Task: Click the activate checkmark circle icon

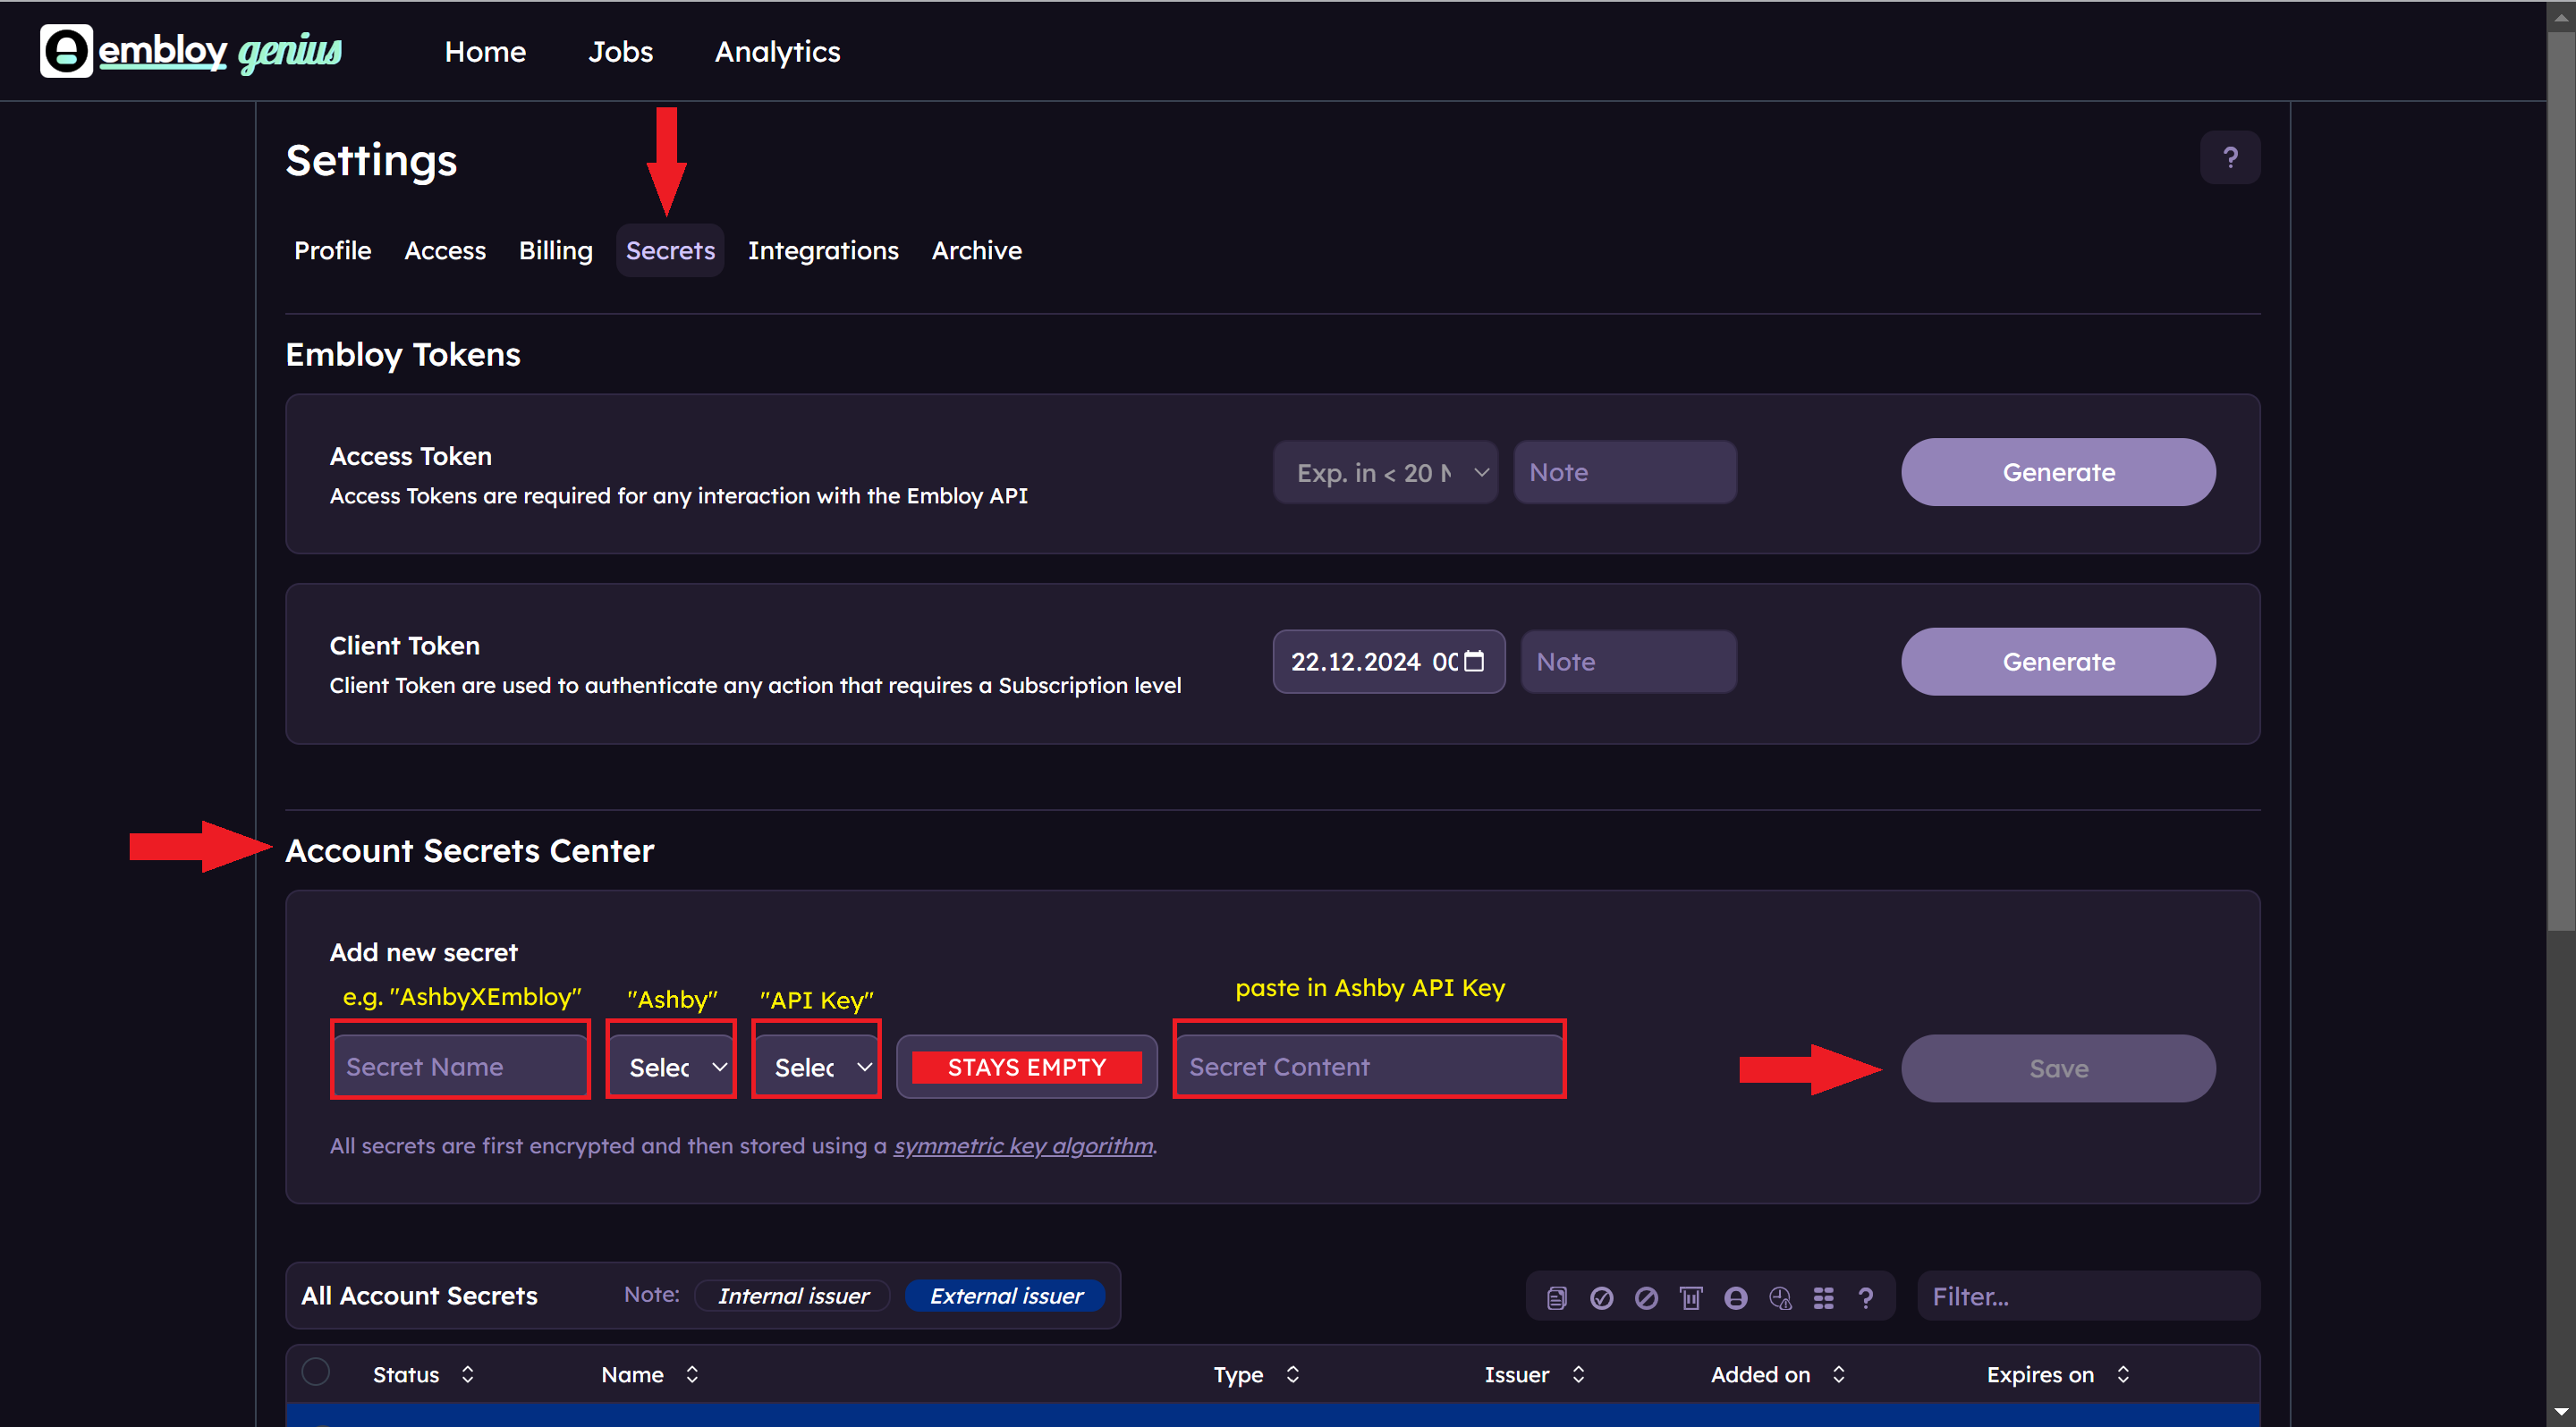Action: (1602, 1297)
